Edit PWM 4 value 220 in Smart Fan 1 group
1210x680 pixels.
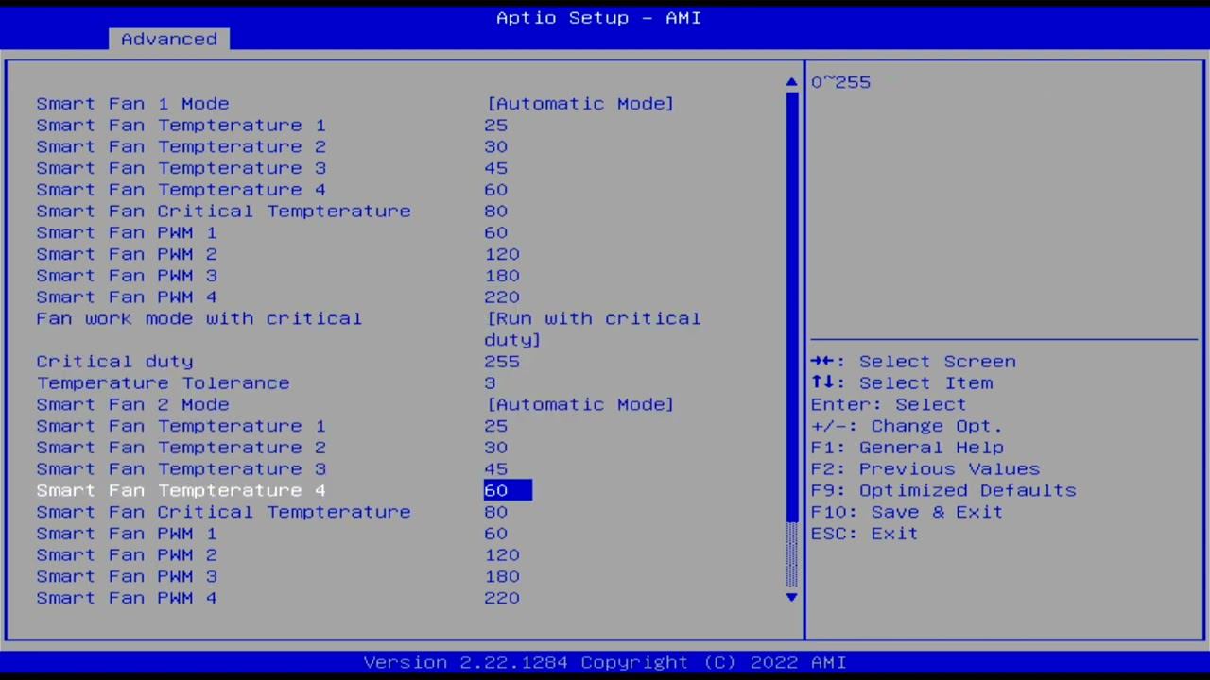coord(502,297)
